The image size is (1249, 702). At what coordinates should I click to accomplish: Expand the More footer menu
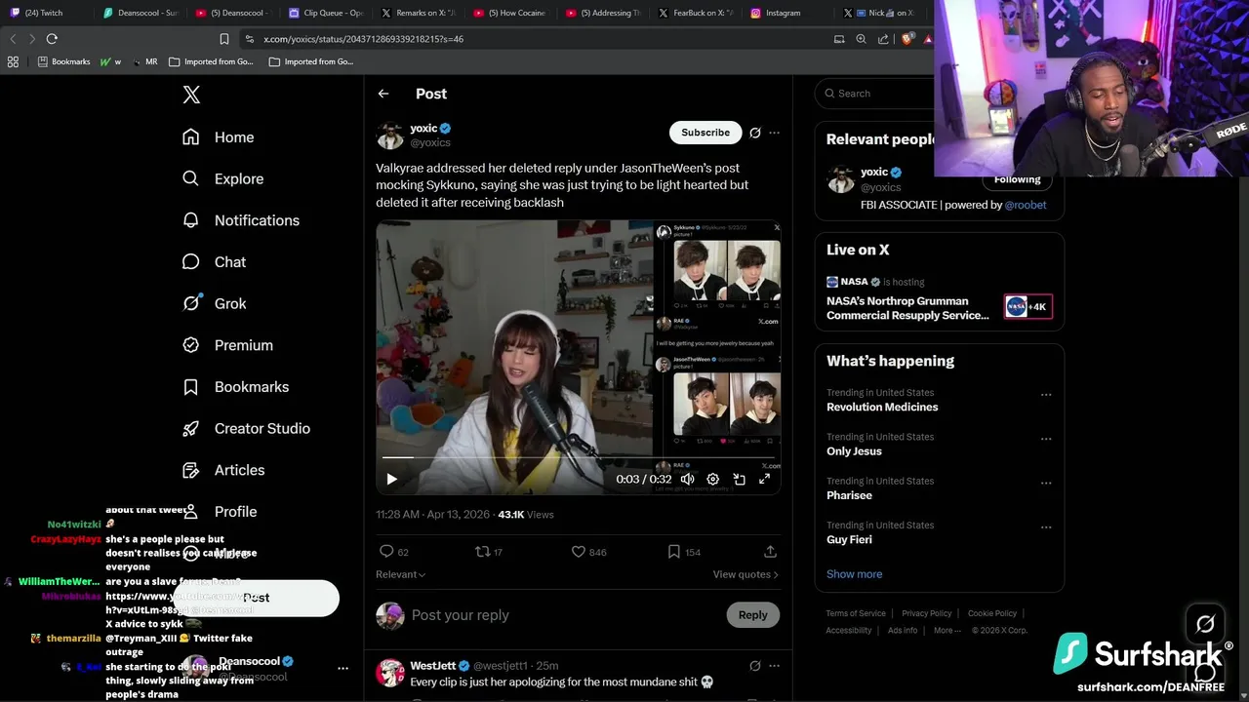pos(946,630)
